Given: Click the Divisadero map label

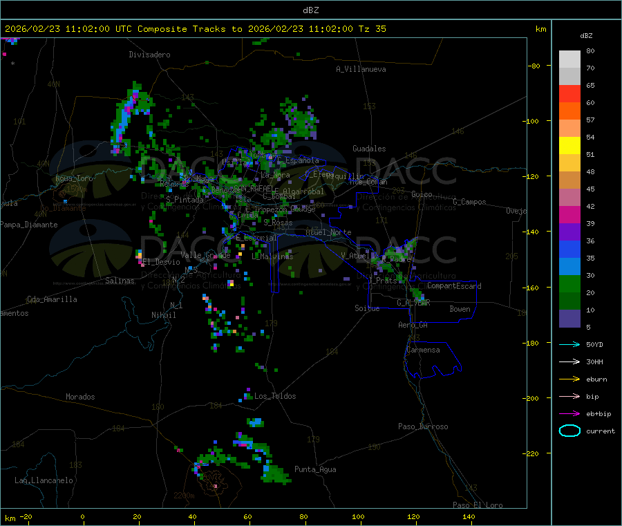Looking at the screenshot, I should [x=149, y=55].
